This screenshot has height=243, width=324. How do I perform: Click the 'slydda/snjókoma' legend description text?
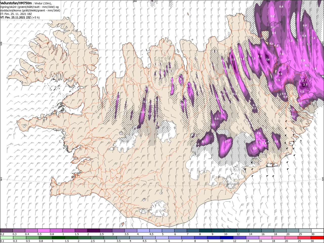click(10, 10)
